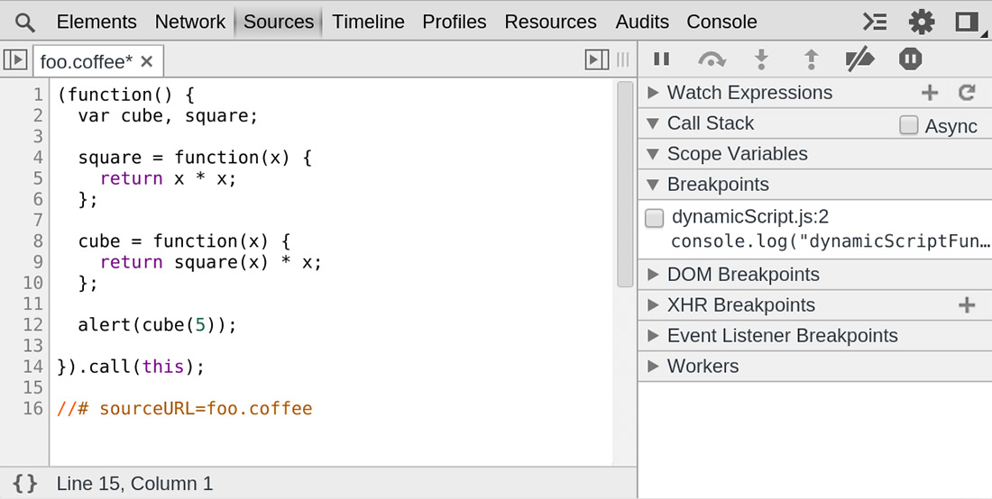
Task: Switch to the Network tab
Action: click(189, 22)
